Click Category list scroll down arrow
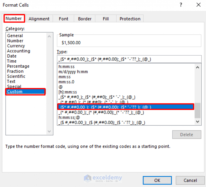Image resolution: width=206 pixels, height=187 pixels. pyautogui.click(x=49, y=131)
